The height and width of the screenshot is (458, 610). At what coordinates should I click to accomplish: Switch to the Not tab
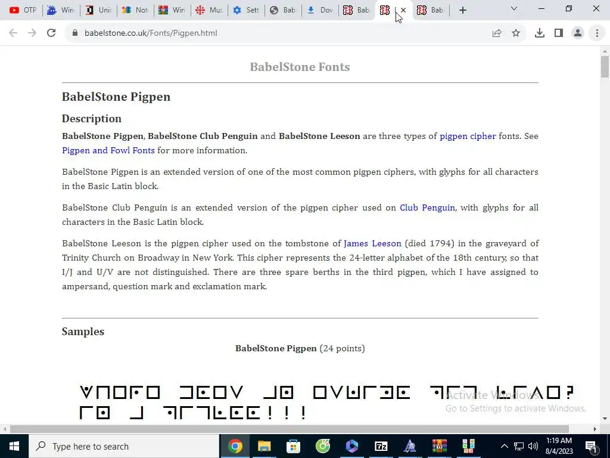point(135,10)
